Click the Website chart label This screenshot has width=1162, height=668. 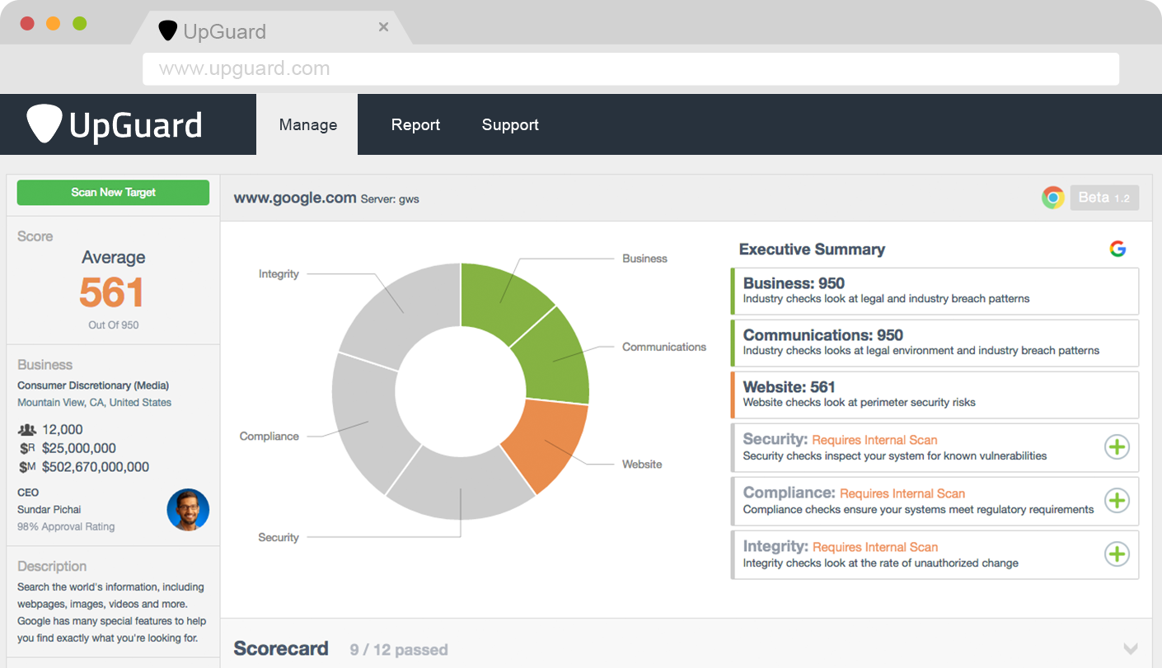[x=642, y=465]
